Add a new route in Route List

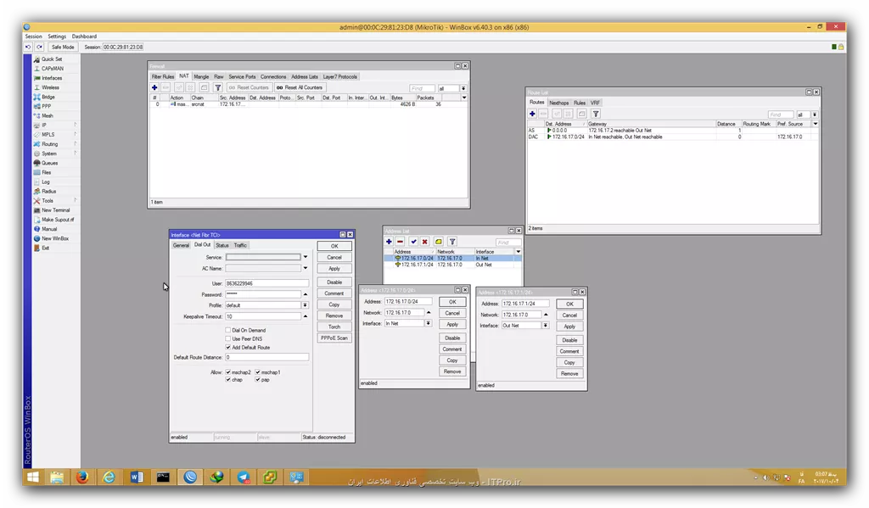tap(532, 114)
